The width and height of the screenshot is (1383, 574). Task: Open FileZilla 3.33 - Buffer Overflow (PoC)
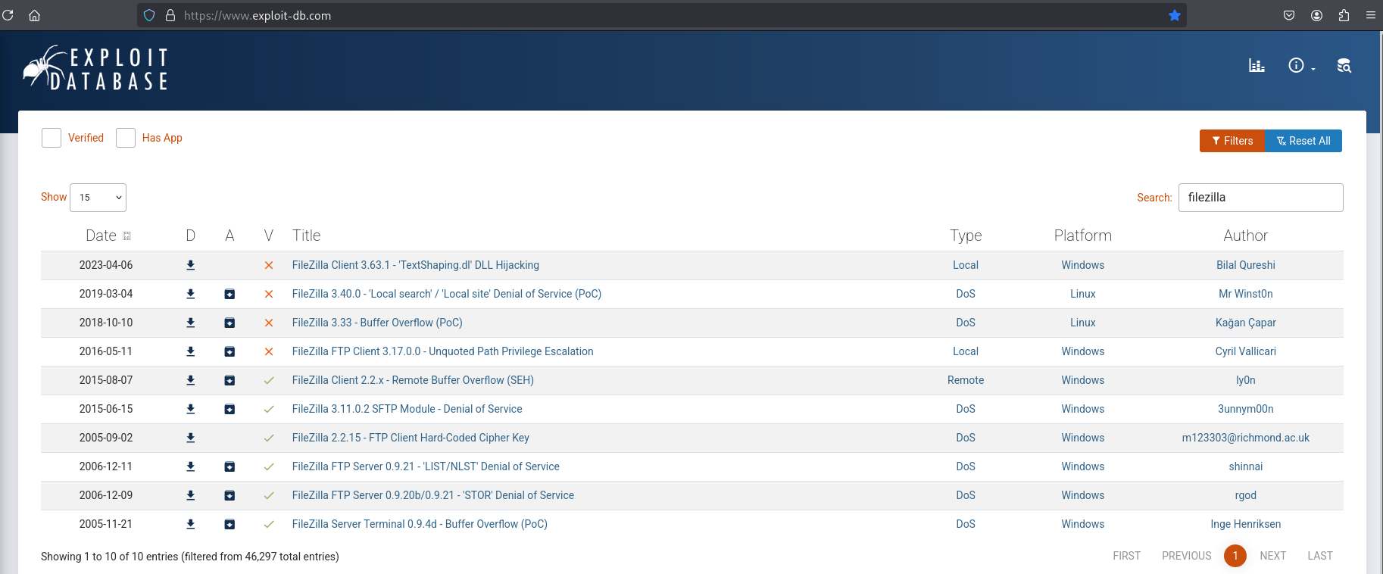(x=377, y=323)
